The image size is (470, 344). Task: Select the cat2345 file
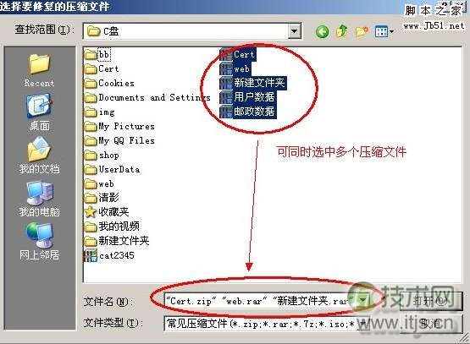pyautogui.click(x=109, y=255)
